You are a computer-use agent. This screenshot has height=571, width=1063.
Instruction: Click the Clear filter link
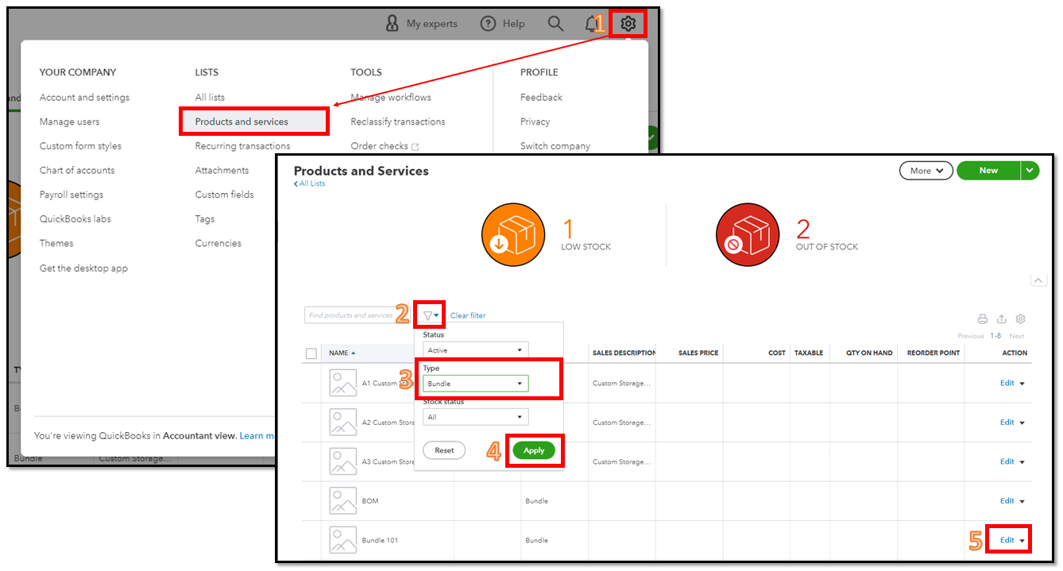(468, 315)
